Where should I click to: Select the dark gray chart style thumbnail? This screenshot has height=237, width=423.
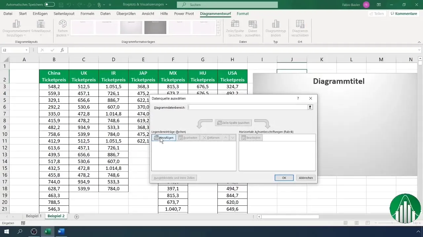click(x=155, y=27)
